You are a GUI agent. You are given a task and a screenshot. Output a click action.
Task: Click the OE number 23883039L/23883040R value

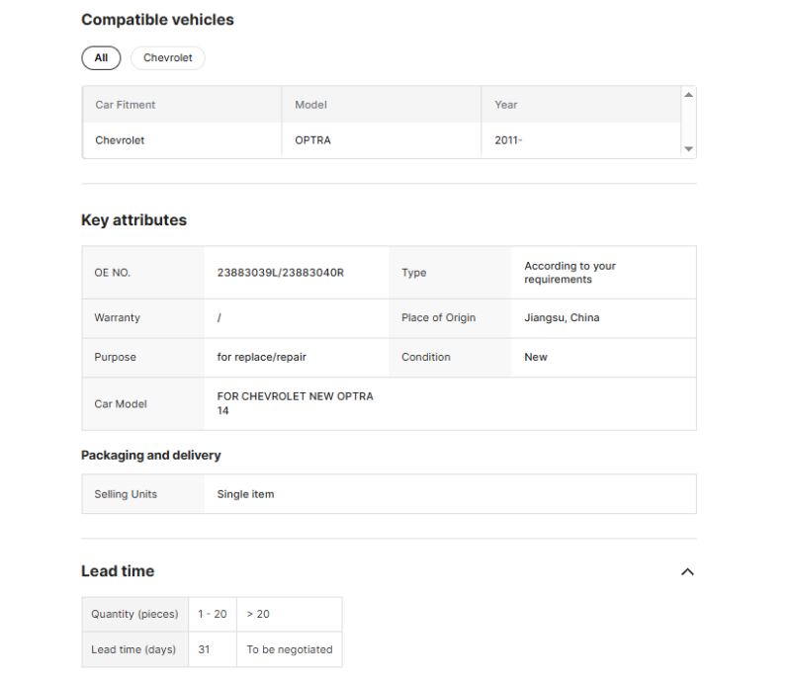pos(281,273)
